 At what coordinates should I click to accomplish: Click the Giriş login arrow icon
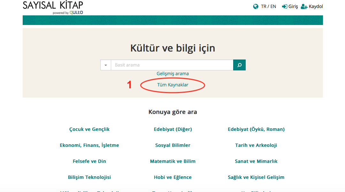tap(284, 6)
